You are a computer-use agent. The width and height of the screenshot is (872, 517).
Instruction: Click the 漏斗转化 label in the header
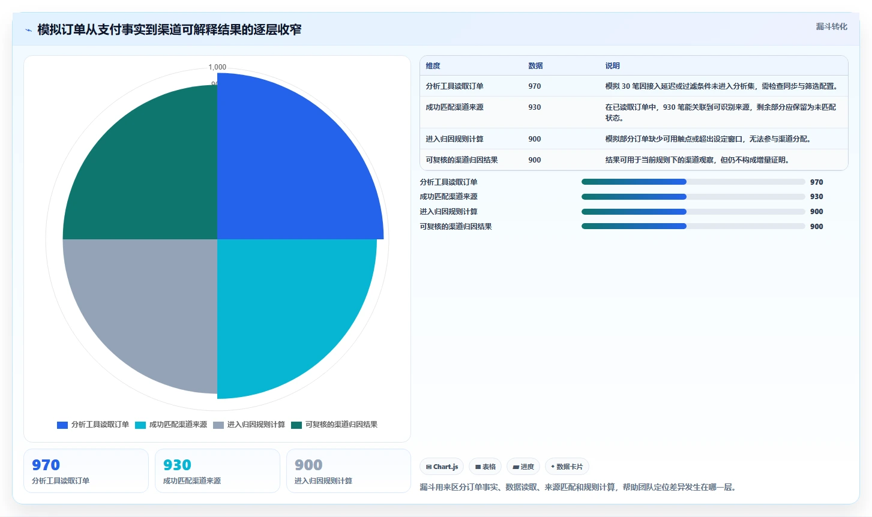[x=831, y=26]
